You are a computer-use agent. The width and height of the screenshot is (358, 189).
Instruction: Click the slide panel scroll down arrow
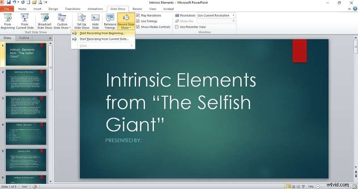(51, 181)
